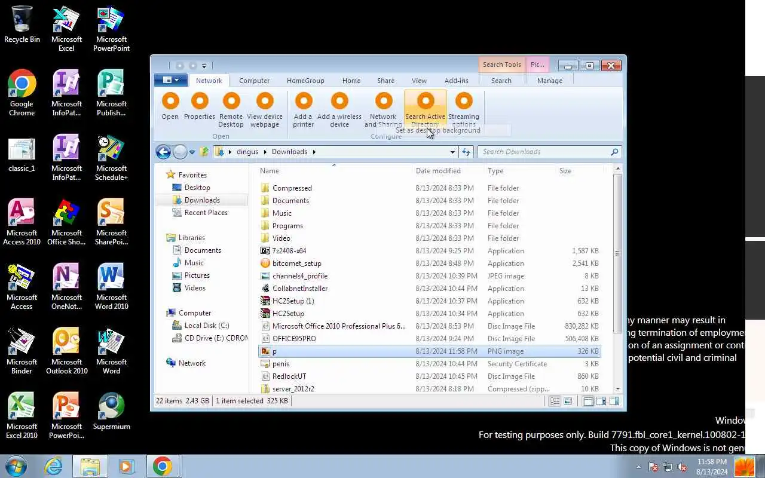Viewport: 765px width, 478px height.
Task: Open the classic_1 desktop file
Action: (22, 154)
